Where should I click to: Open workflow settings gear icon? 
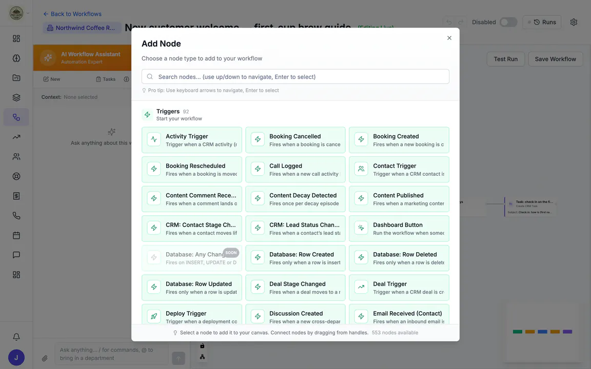(x=574, y=22)
